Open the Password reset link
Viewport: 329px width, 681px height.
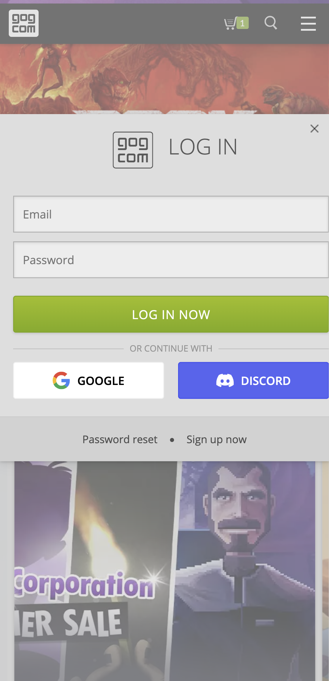[119, 439]
